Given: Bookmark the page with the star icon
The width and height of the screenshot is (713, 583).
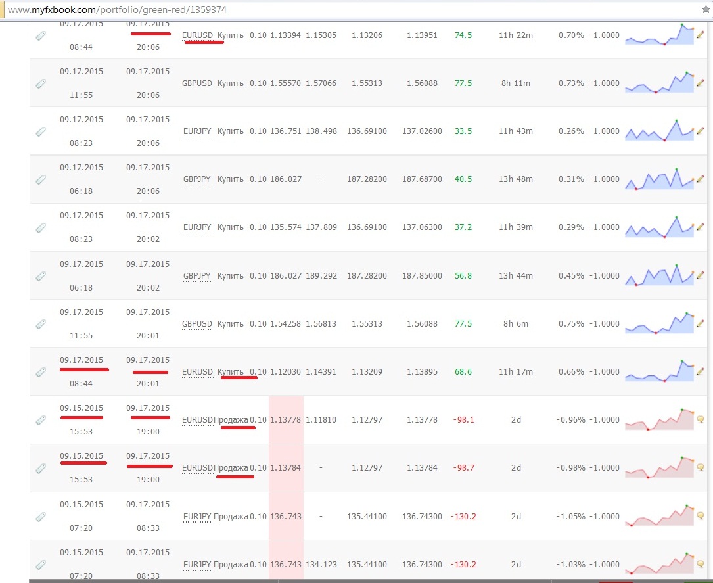Looking at the screenshot, I should click(706, 9).
